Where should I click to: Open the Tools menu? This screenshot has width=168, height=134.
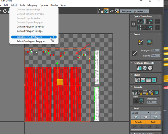pos(22,5)
